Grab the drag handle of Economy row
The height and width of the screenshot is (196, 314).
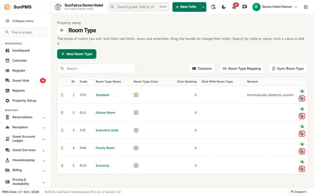62,166
